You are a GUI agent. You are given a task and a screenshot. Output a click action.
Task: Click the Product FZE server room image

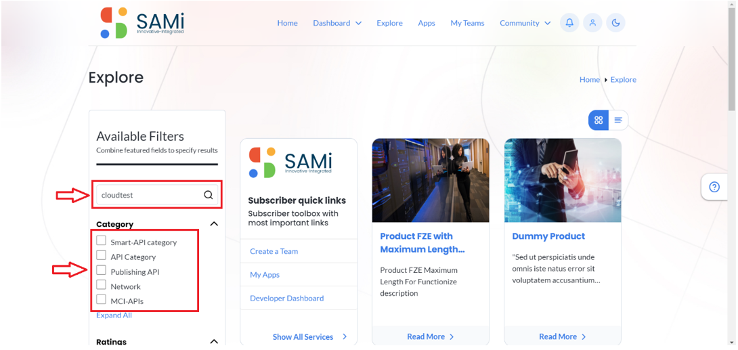pos(431,180)
